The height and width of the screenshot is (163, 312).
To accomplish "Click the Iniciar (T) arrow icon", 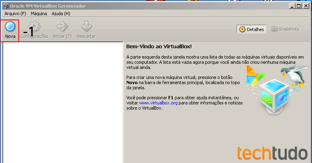I will (x=62, y=27).
